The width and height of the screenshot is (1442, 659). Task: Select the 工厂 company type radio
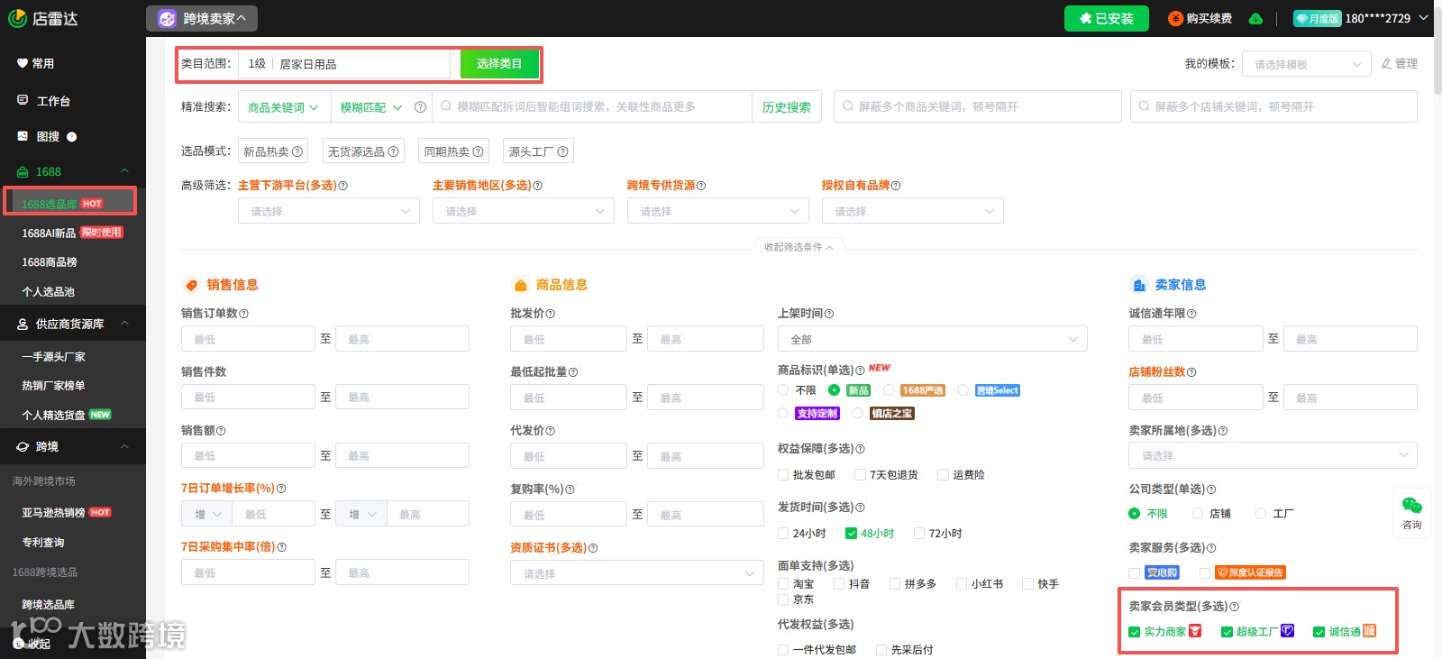[x=1261, y=514]
